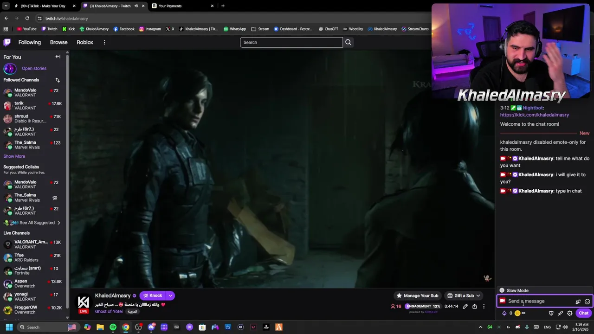The width and height of the screenshot is (594, 334).
Task: Click the channel points coin icon
Action: click(517, 313)
